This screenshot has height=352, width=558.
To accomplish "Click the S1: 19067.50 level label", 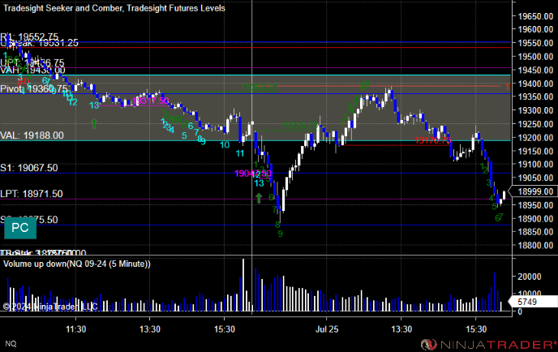I will [29, 168].
